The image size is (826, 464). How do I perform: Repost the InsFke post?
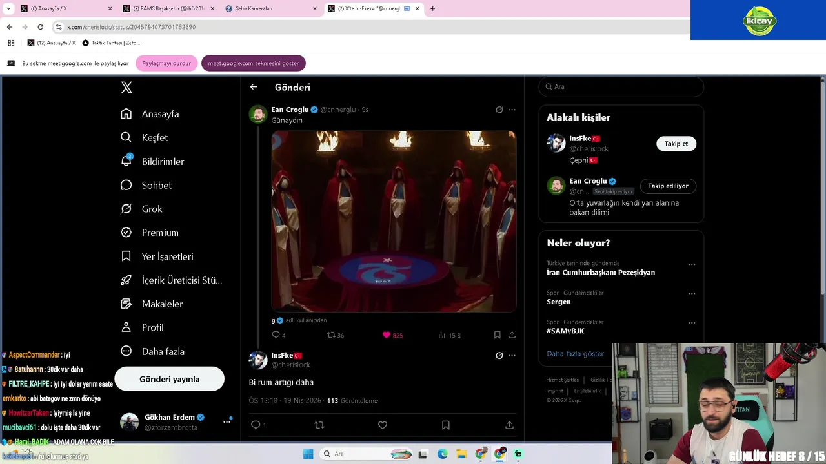point(319,425)
